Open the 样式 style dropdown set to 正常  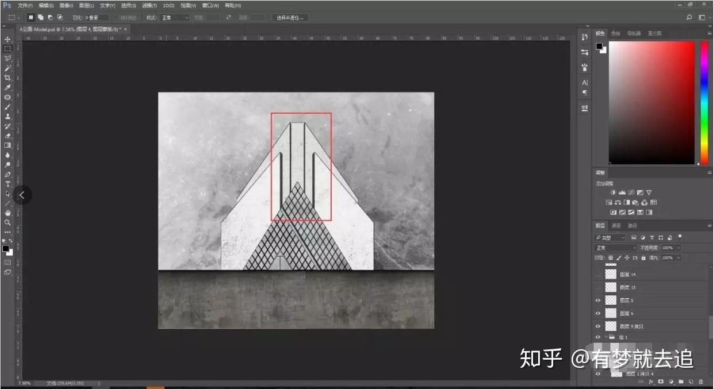pyautogui.click(x=174, y=18)
